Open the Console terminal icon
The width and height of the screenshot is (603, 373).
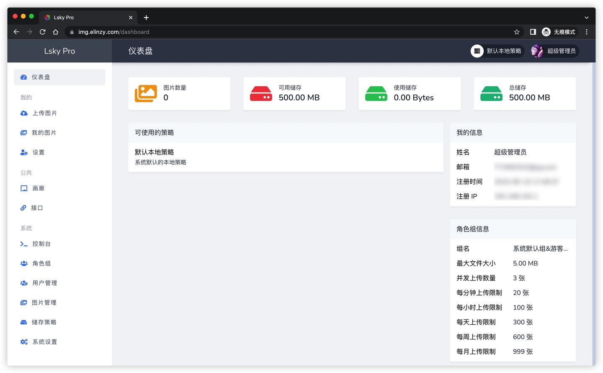[x=23, y=244]
